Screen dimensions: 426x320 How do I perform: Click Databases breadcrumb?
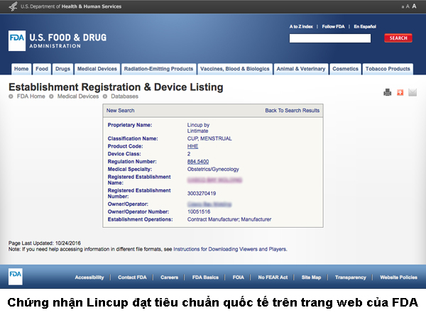(x=124, y=96)
